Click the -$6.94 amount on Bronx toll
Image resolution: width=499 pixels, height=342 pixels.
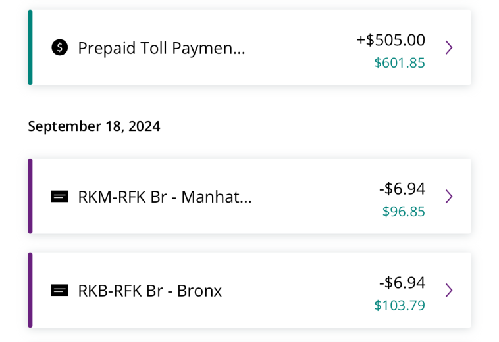click(402, 283)
